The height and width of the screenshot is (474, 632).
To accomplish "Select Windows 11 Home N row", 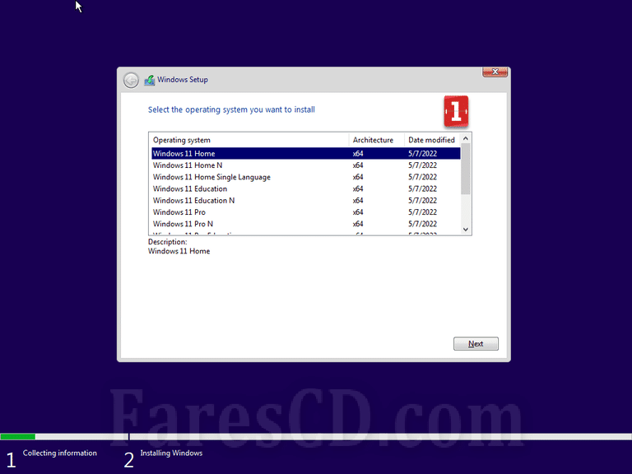I will click(x=306, y=165).
